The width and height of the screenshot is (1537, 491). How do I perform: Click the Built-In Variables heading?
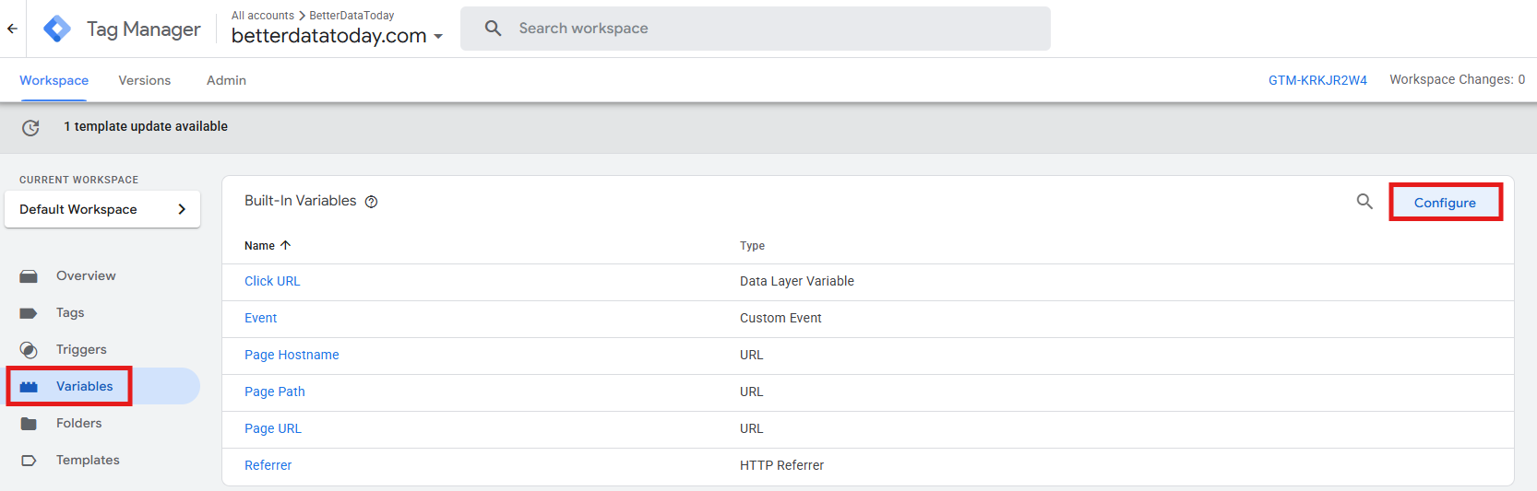[x=300, y=201]
